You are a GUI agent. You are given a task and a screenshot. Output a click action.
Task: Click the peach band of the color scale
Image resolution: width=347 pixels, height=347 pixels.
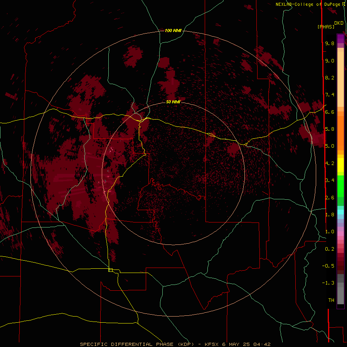[x=340, y=79]
